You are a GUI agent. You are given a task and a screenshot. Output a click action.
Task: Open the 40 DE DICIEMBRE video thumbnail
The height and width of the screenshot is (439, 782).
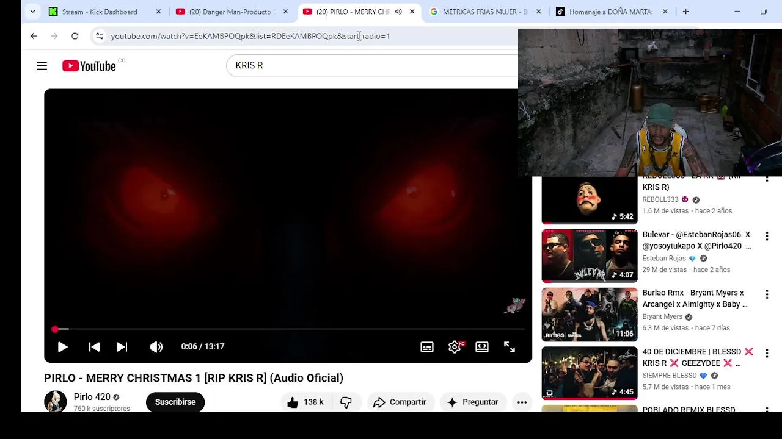(x=590, y=373)
